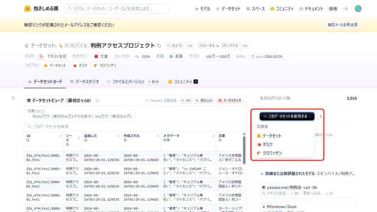The image size is (377, 212).
Task: Select 文章 modality tag
Action: tap(101, 56)
